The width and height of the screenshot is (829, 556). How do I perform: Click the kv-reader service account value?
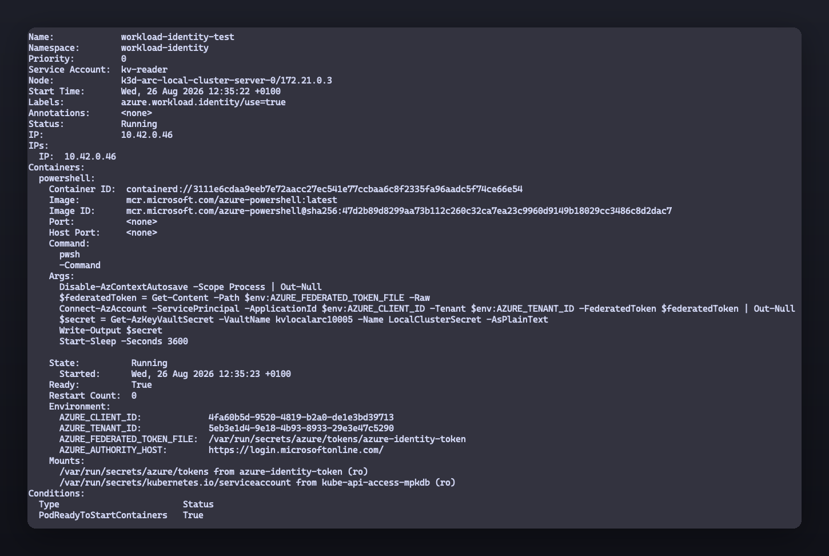[x=144, y=70]
